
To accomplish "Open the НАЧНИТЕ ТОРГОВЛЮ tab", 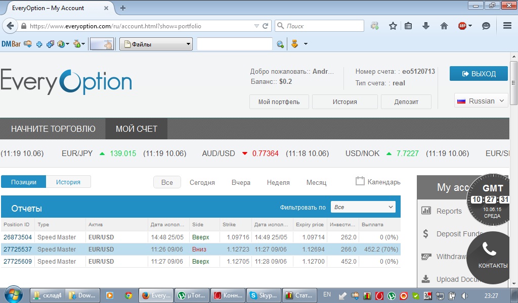I will pyautogui.click(x=53, y=129).
